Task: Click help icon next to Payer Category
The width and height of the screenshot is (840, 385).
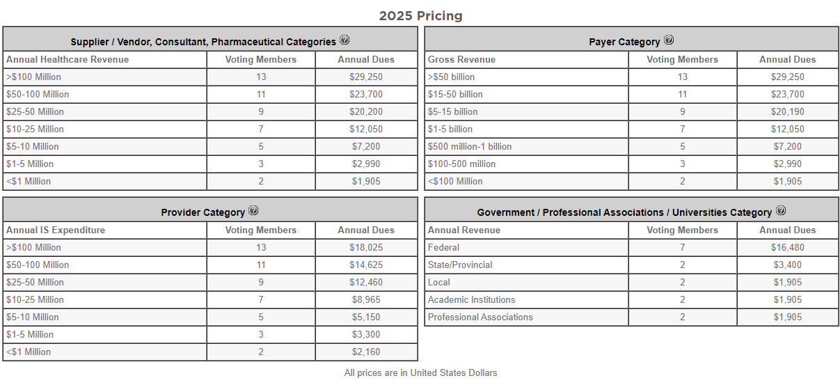Action: pos(669,40)
